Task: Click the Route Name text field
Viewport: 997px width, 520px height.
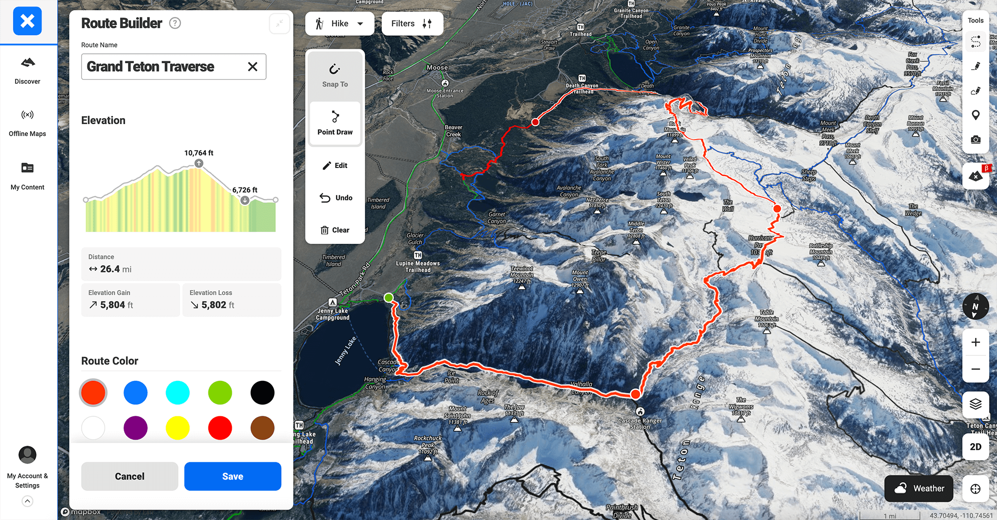Action: coord(165,67)
